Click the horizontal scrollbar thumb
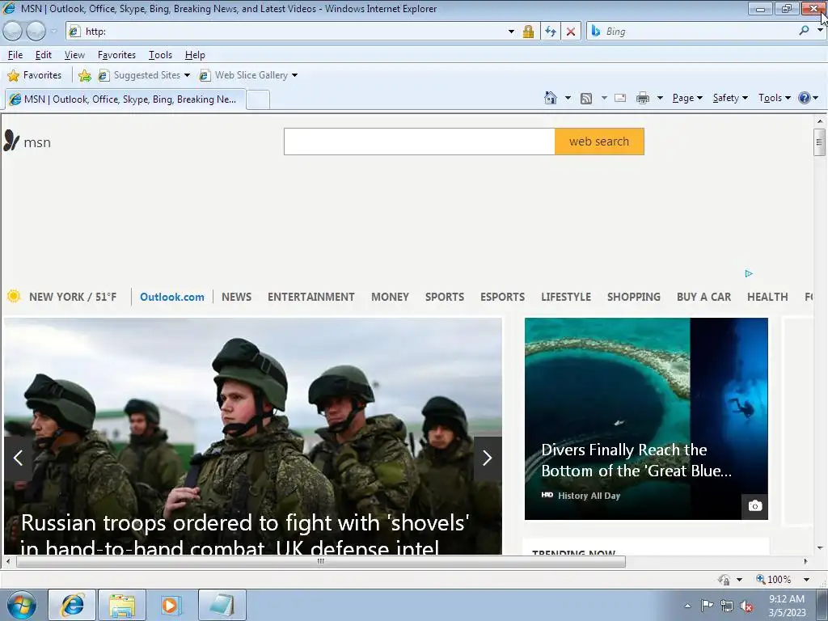Viewport: 828px width, 621px height. tap(320, 561)
